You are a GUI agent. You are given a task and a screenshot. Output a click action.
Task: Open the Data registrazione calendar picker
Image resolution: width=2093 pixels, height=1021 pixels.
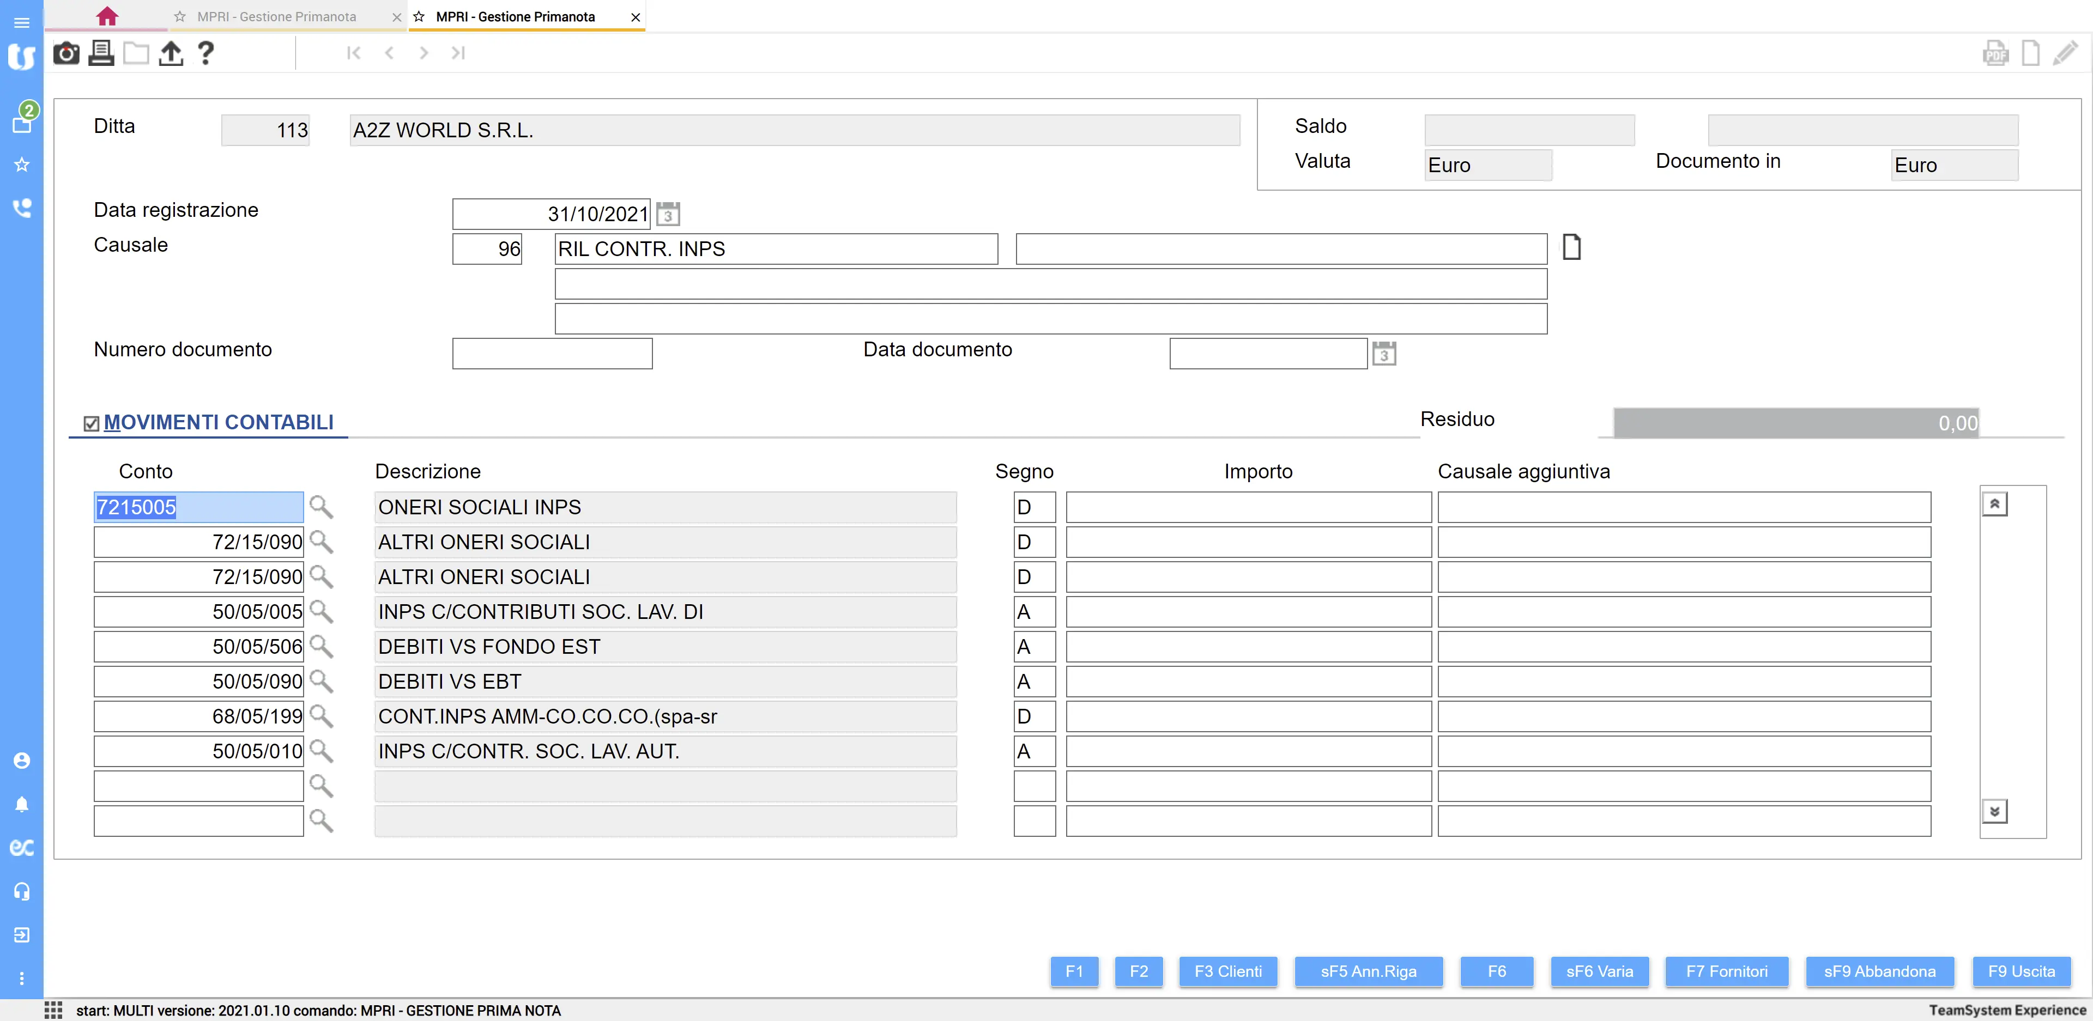click(668, 215)
